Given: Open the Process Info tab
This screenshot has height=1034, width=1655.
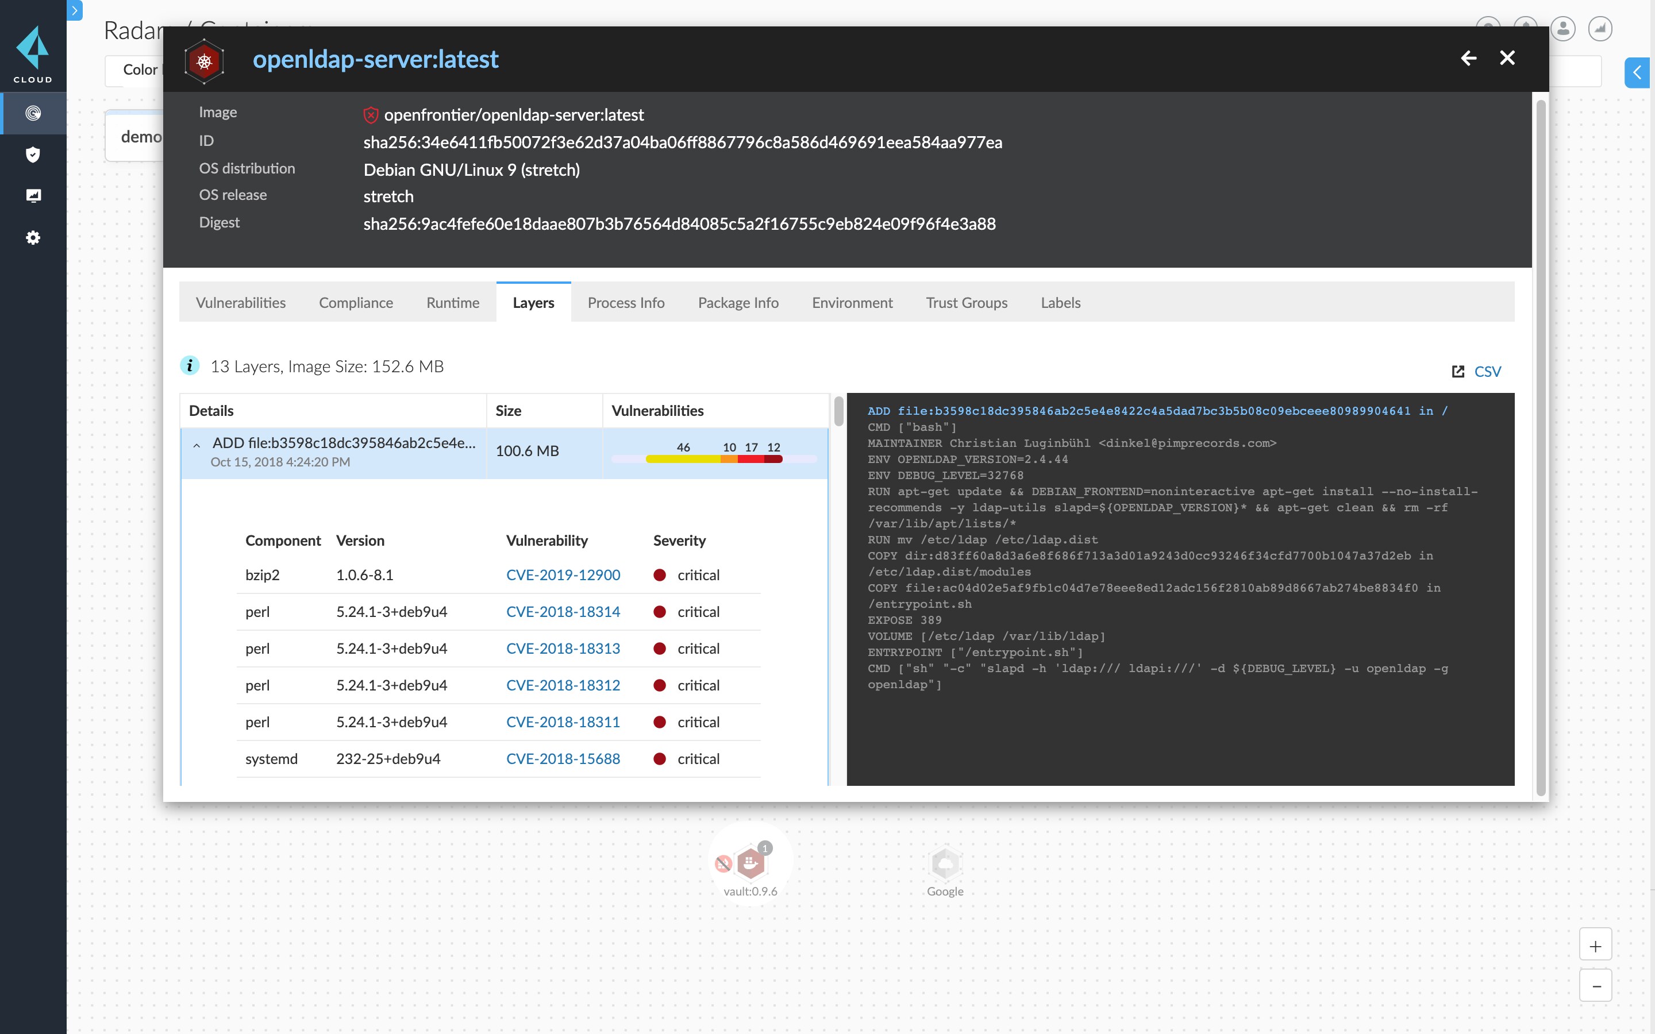Looking at the screenshot, I should click(626, 302).
